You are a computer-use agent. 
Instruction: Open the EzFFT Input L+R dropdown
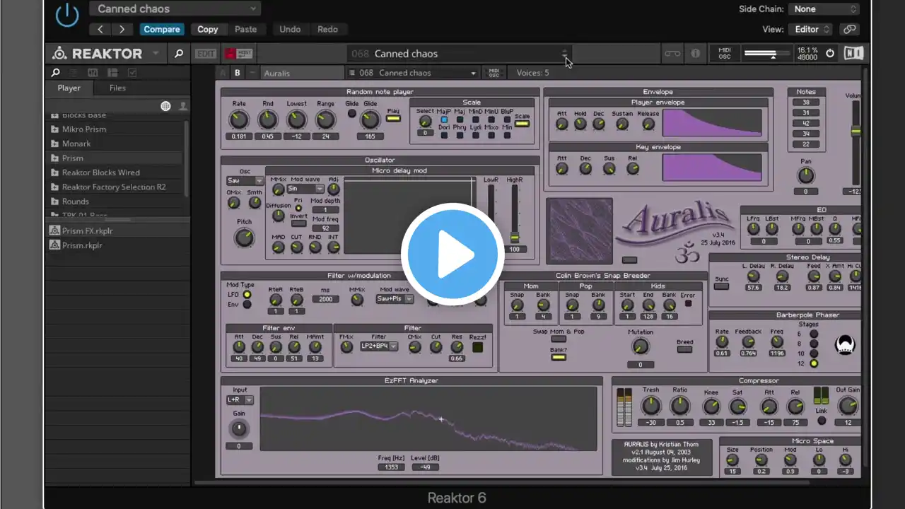point(239,400)
